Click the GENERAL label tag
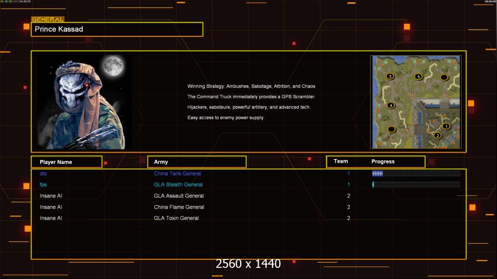 tap(48, 19)
